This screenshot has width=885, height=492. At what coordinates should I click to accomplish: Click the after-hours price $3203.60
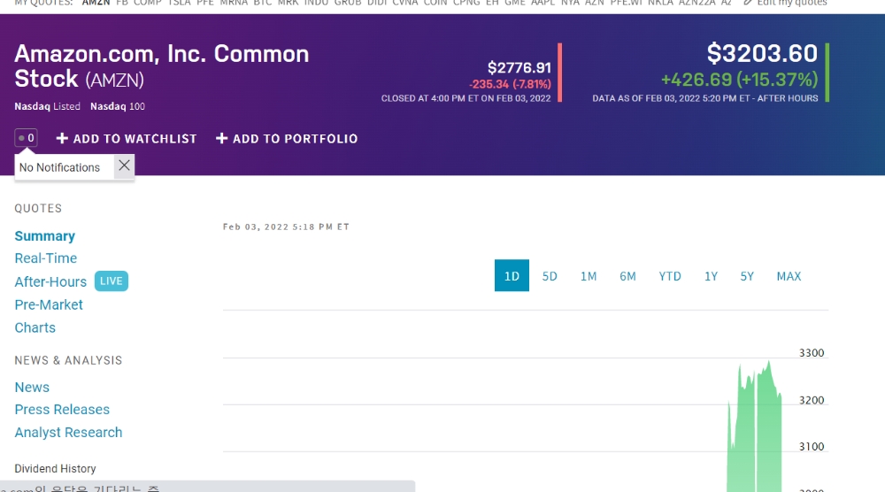point(762,54)
